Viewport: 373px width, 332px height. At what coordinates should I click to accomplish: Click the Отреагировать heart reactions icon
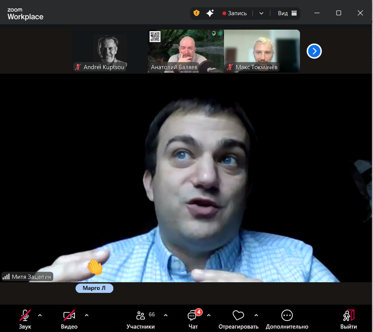pos(238,319)
